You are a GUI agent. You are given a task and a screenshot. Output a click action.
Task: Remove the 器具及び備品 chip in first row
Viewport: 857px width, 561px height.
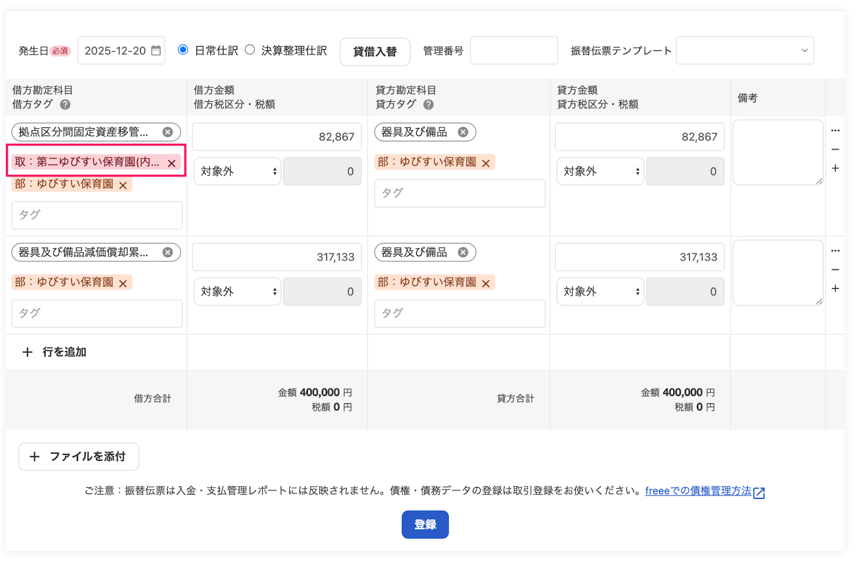464,132
